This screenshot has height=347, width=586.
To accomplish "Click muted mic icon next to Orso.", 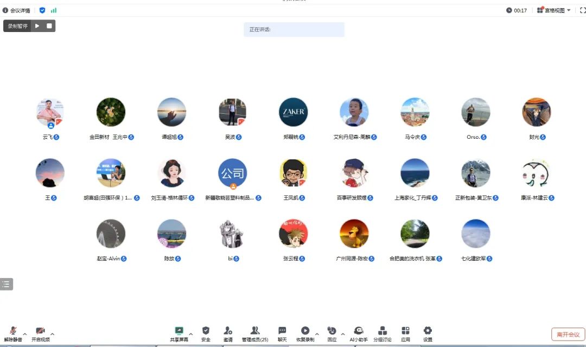I will [483, 137].
